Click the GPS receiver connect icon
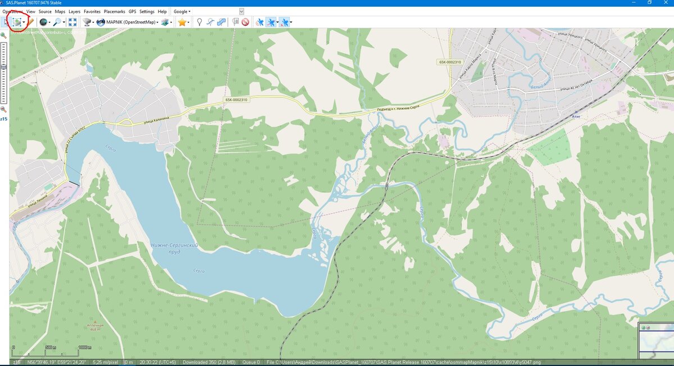The width and height of the screenshot is (674, 366). click(259, 22)
